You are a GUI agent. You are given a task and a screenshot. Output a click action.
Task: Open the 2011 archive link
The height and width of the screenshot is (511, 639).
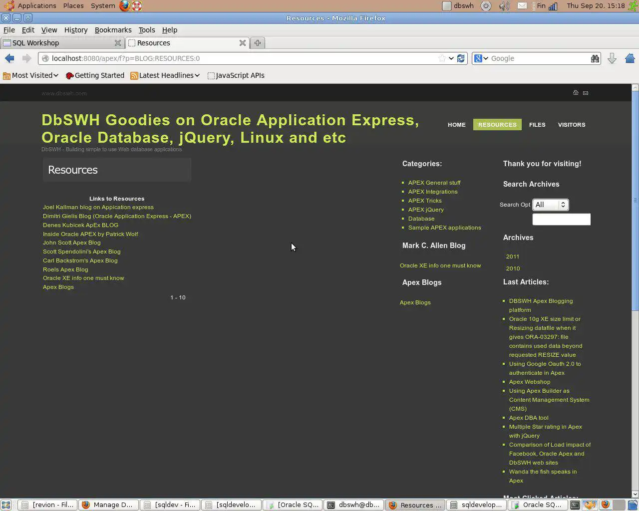tap(513, 256)
